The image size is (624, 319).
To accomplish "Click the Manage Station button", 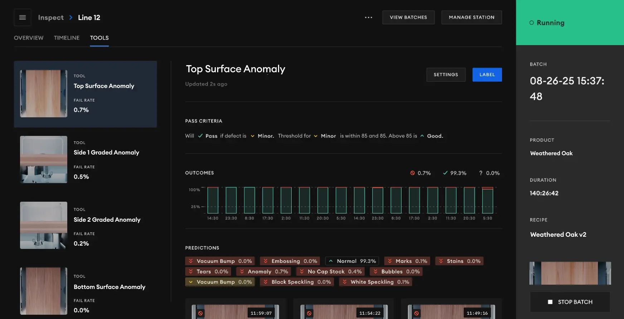I will coord(472,18).
